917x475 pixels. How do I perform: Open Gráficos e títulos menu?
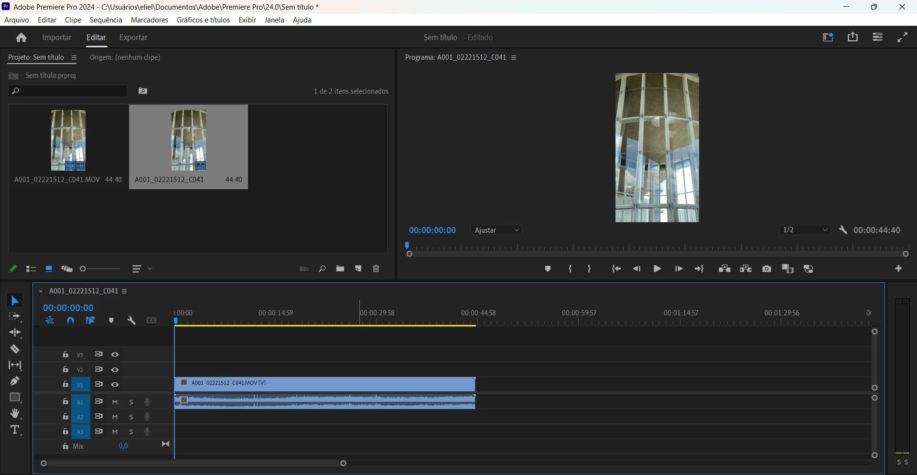204,20
